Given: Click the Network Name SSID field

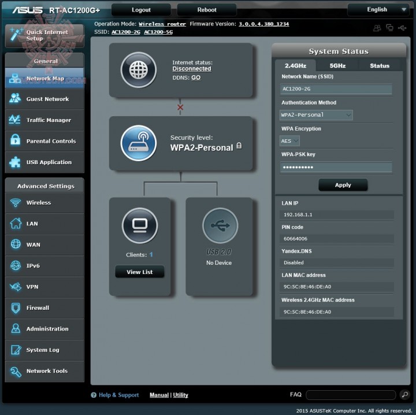Looking at the screenshot, I should coord(336,89).
